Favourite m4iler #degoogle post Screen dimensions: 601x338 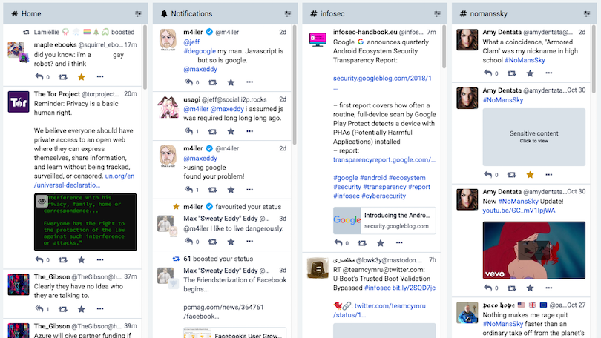[x=231, y=82]
